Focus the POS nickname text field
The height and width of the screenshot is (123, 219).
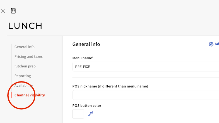pos(146,95)
